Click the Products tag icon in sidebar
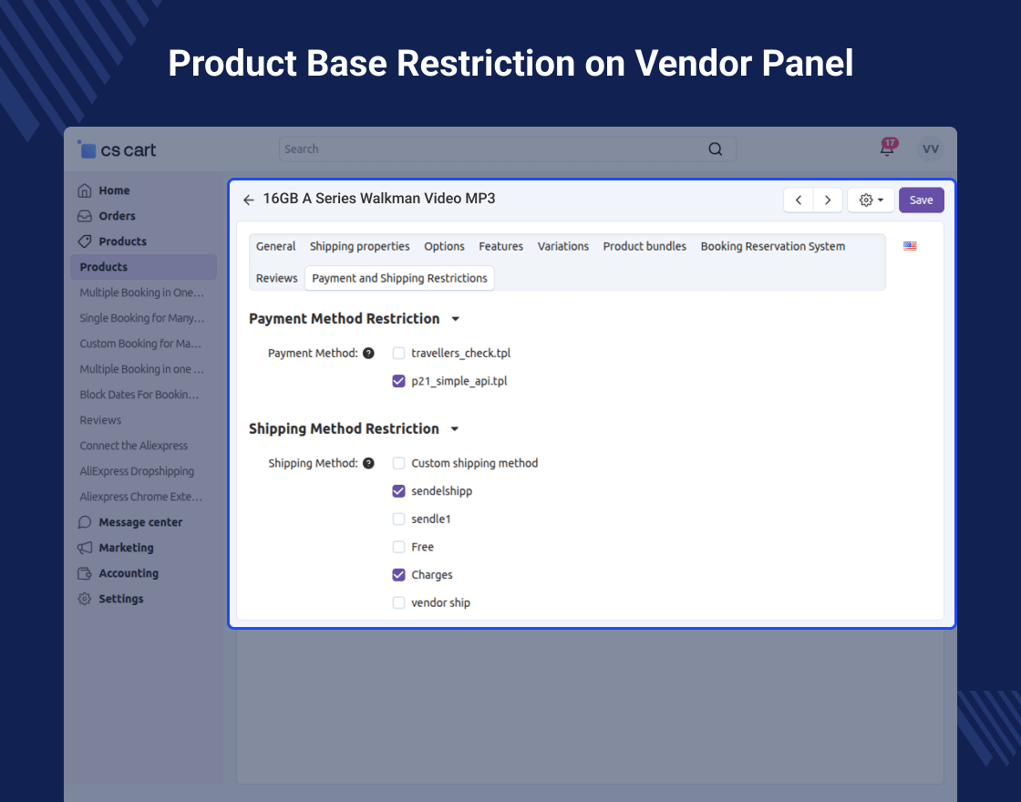This screenshot has width=1021, height=802. tap(85, 242)
